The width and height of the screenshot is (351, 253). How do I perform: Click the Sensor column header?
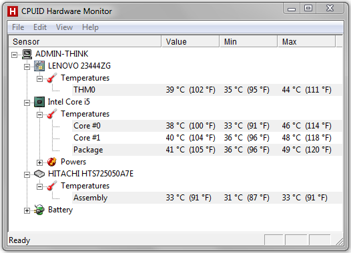click(85, 41)
